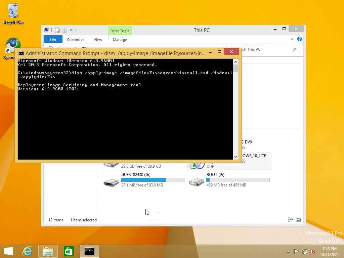Open Explorer Help question mark icon
Viewport: 344px width, 258px height.
pyautogui.click(x=299, y=39)
